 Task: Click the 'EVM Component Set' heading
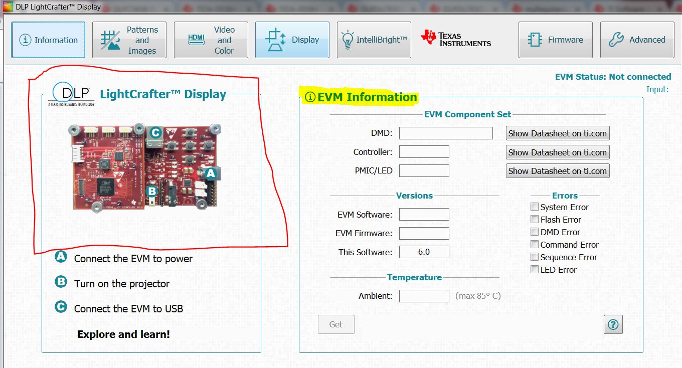click(468, 114)
